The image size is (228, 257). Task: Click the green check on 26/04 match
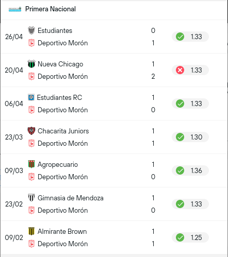coord(180,37)
